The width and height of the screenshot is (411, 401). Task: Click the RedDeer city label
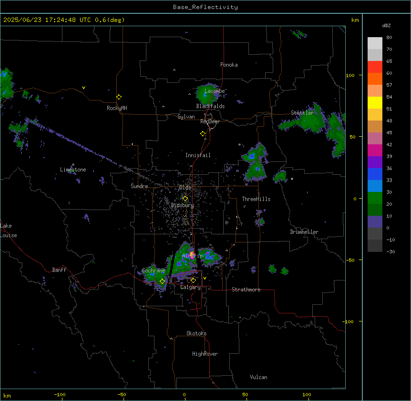point(210,121)
